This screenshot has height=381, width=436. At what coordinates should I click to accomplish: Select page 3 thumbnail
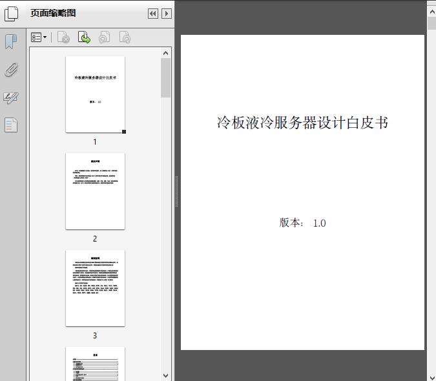tap(96, 288)
